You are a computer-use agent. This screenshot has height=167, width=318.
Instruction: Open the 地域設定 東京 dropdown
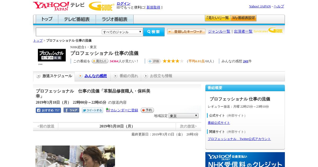coord(183,116)
